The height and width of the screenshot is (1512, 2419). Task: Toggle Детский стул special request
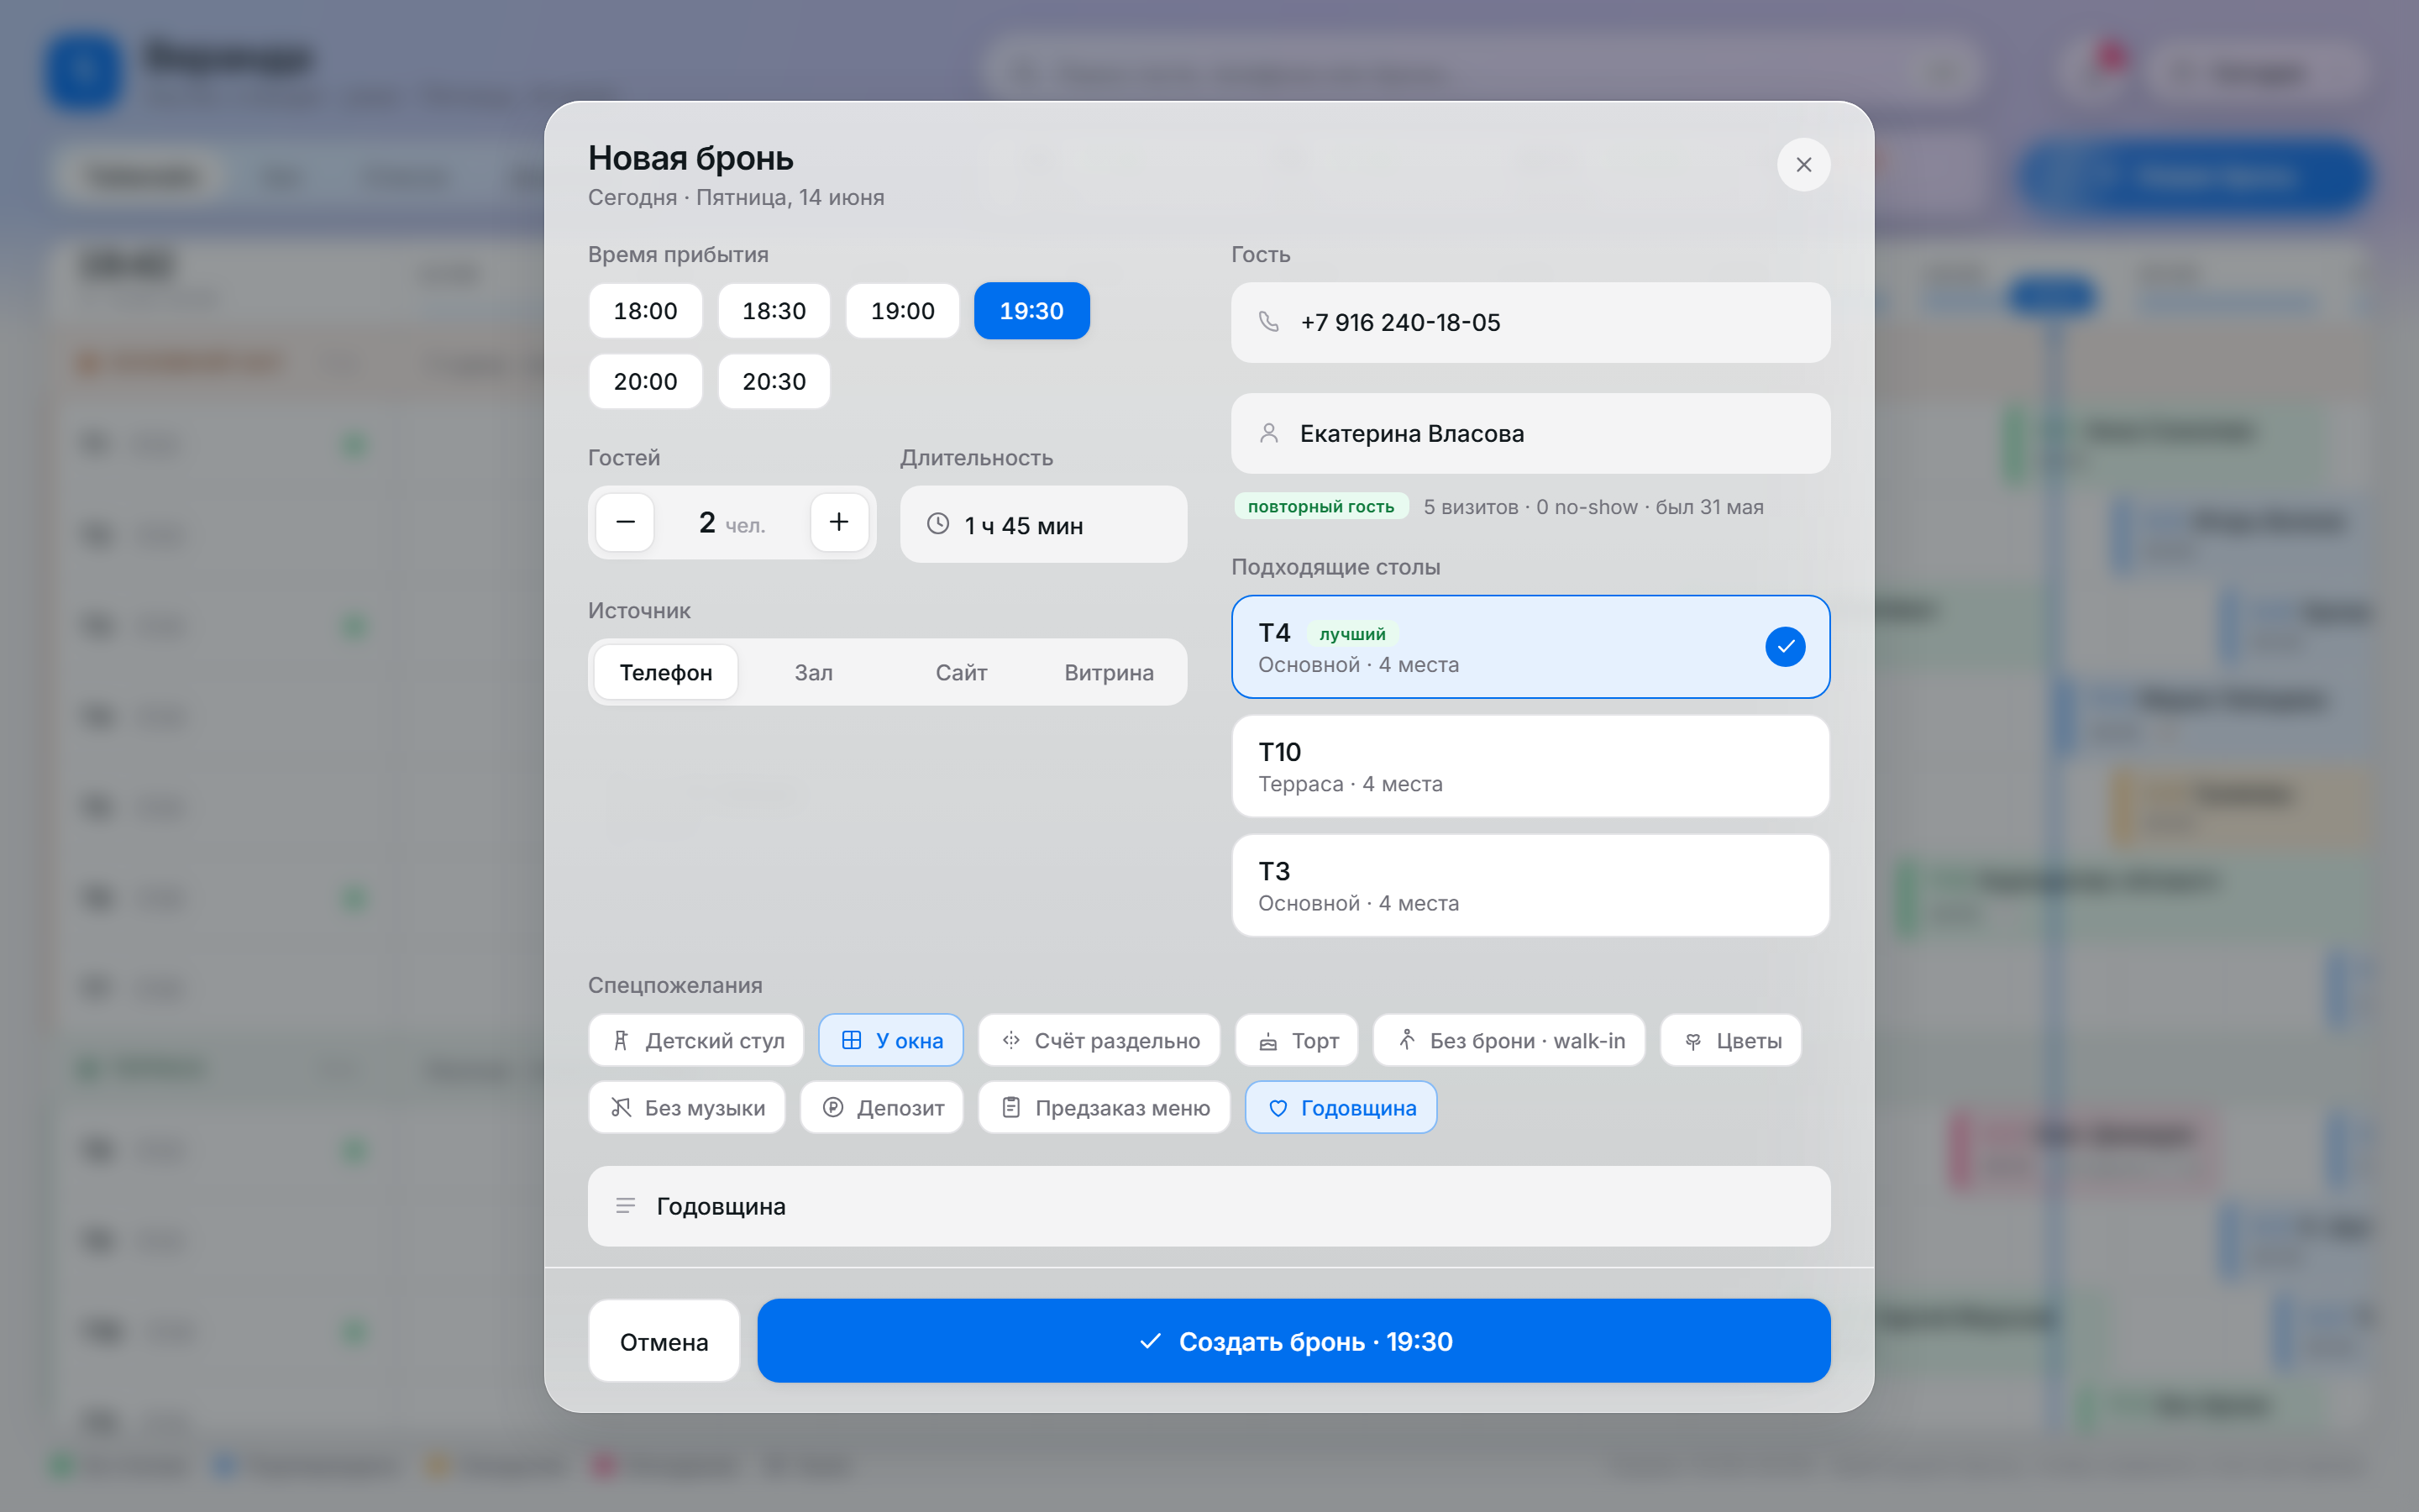[696, 1040]
